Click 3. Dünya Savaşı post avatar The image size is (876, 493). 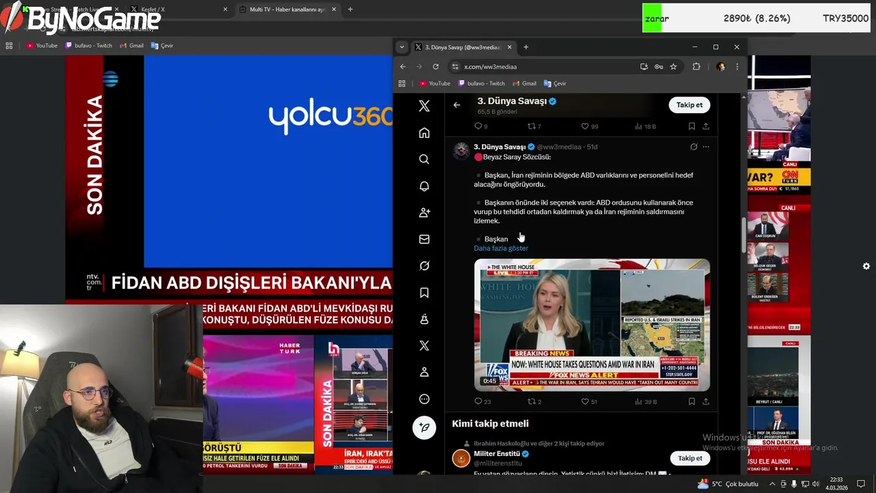coord(461,151)
